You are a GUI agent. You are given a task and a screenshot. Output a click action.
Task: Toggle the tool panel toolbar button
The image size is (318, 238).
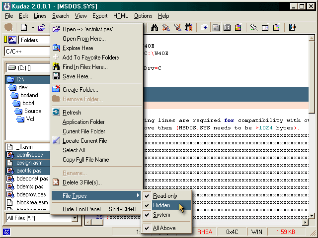(216, 27)
